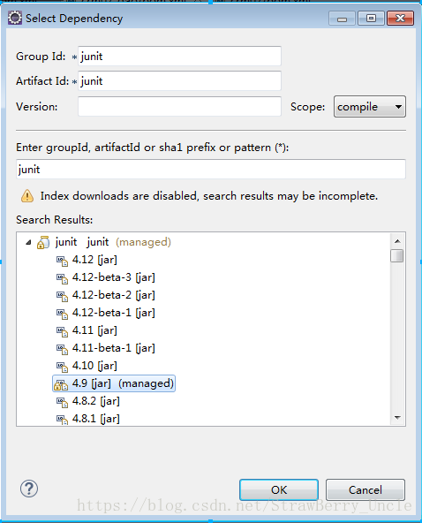
Task: Click the jar icon beside 4.12-beta-2
Action: (x=62, y=296)
